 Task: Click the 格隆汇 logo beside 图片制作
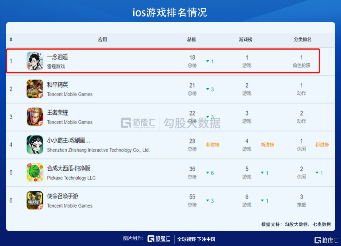(159, 239)
